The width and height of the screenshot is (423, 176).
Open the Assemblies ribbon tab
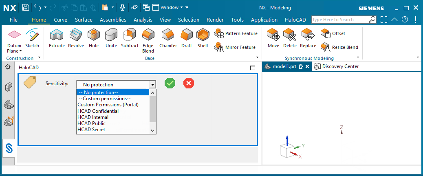click(113, 20)
